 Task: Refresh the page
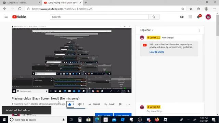click(20, 9)
